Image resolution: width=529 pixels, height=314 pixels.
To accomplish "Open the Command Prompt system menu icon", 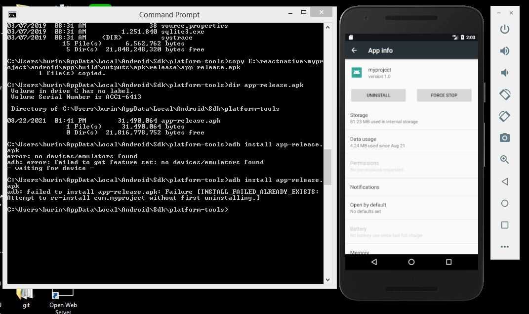I will pos(12,14).
